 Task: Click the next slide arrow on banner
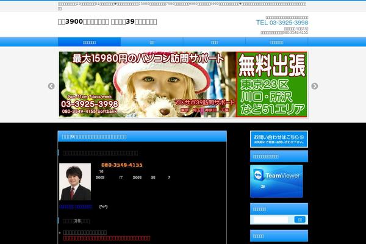point(314,86)
